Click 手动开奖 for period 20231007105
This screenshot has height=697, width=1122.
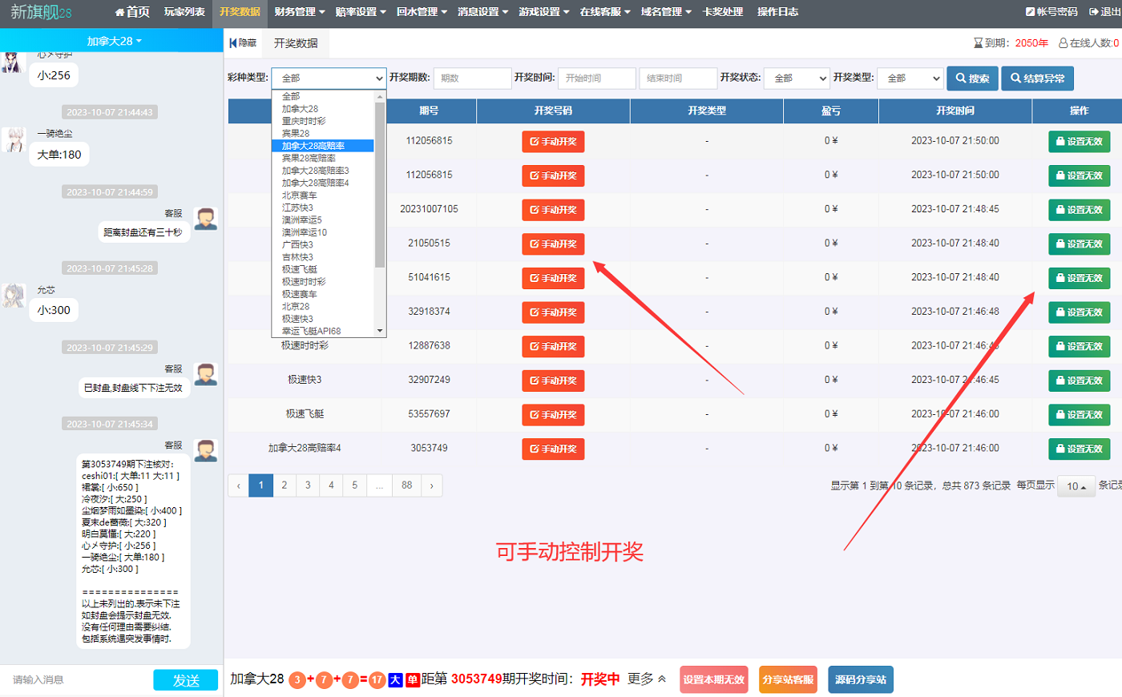click(553, 210)
